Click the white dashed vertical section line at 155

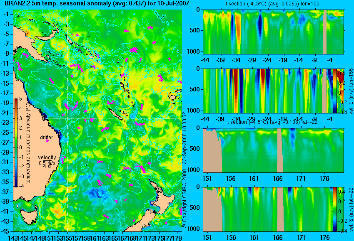pos(68,120)
